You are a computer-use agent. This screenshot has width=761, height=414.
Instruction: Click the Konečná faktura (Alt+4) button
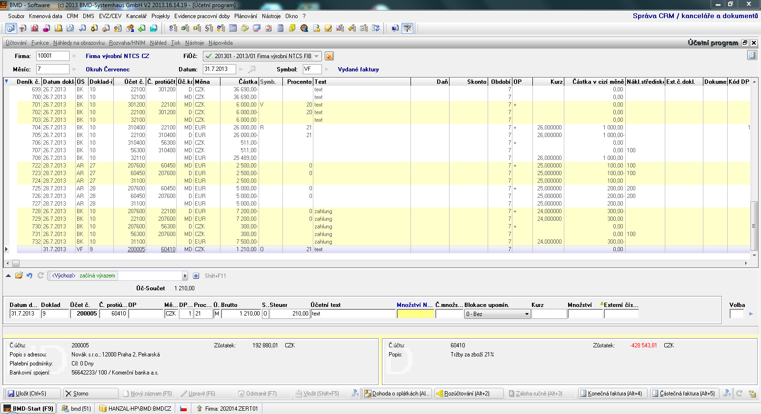pos(612,394)
